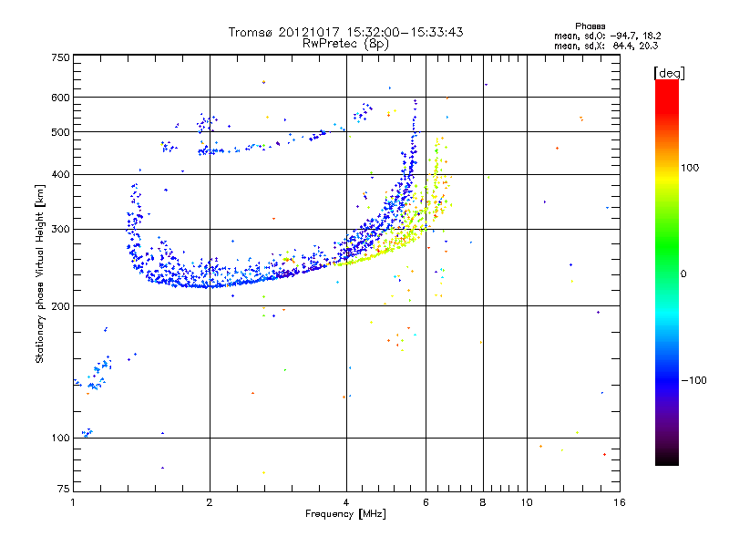Click the "Stationary phase Virtual Height [km]" axis label

click(39, 273)
